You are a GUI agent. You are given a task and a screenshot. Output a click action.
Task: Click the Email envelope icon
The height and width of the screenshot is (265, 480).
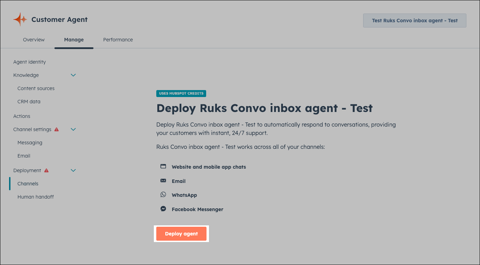[163, 180]
